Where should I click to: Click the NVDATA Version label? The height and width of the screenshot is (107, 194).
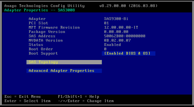[x=46, y=41]
